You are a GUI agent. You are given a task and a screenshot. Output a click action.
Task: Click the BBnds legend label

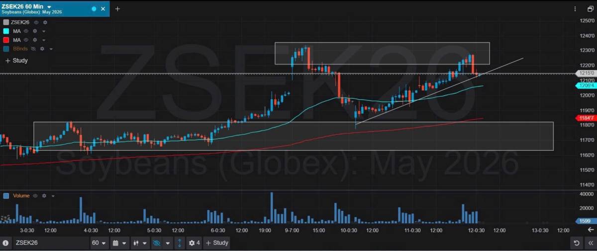point(20,49)
